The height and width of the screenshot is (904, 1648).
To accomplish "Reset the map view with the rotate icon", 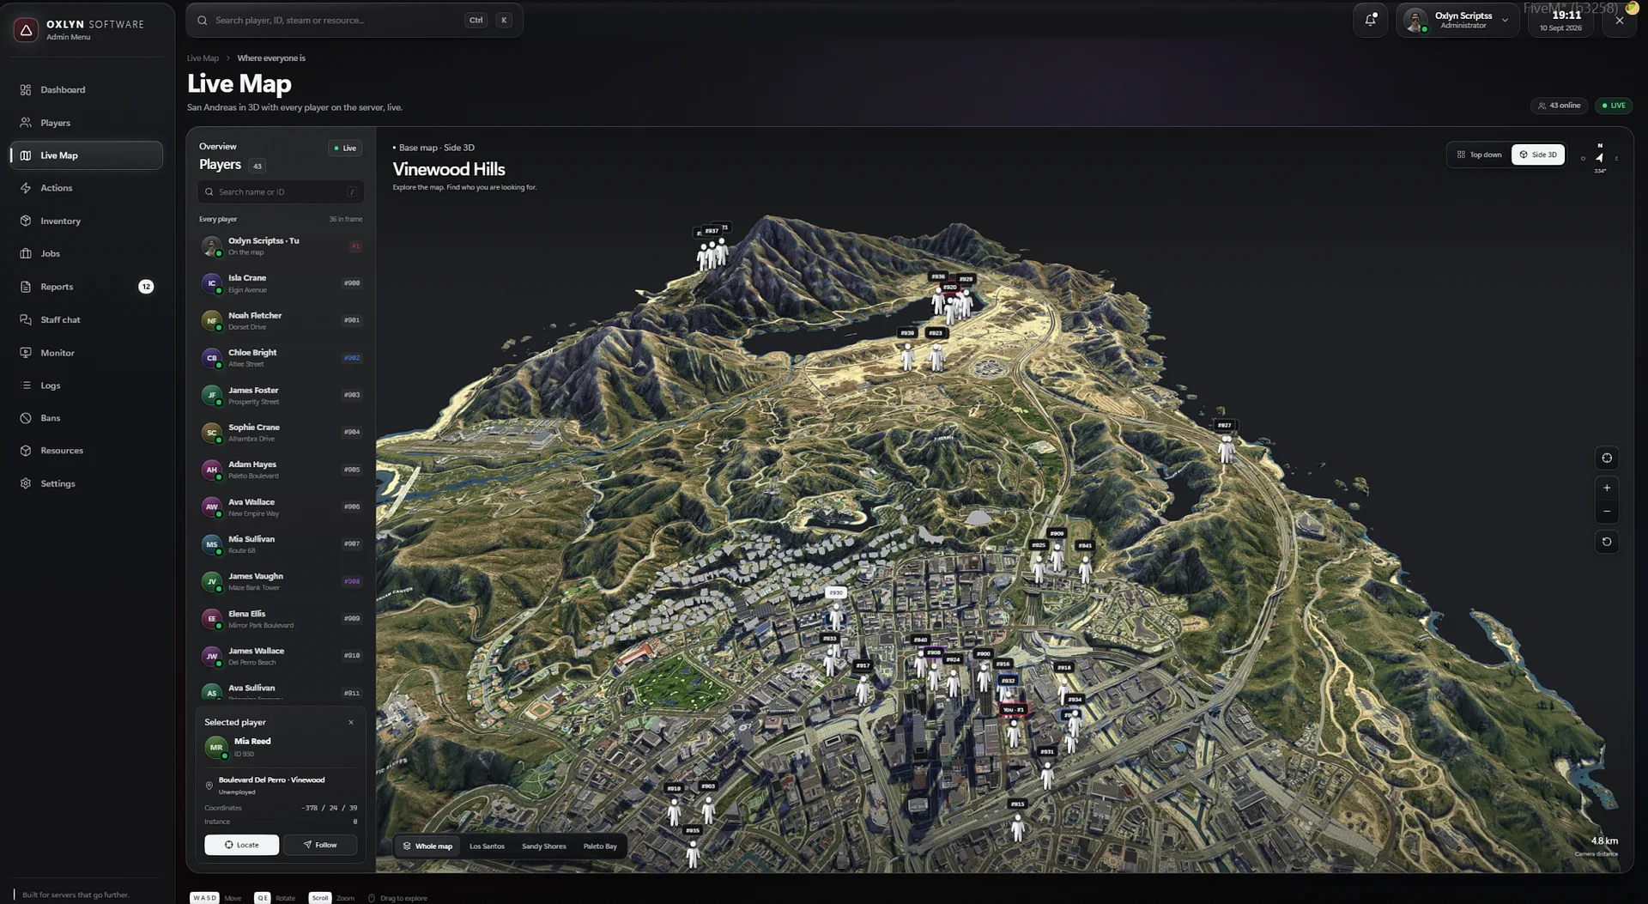I will tap(1607, 542).
